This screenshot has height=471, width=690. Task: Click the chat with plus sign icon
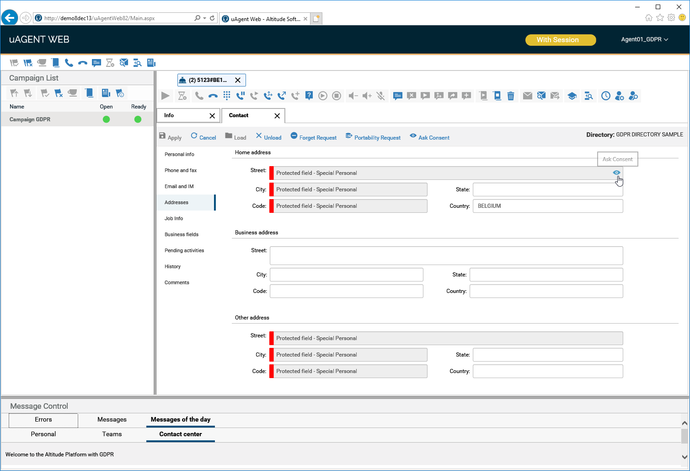466,96
